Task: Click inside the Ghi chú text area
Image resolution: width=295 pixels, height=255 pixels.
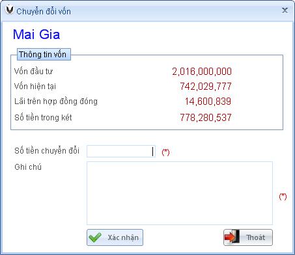Action: pos(180,193)
